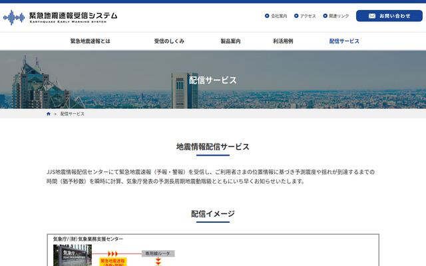426x266 pixels.
Task: Select the 利活用例 menu item
Action: (x=283, y=41)
